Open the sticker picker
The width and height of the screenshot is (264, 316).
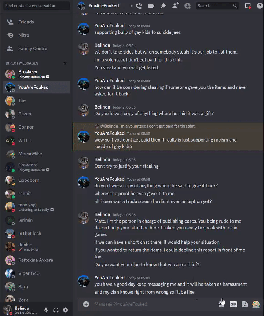point(245,304)
